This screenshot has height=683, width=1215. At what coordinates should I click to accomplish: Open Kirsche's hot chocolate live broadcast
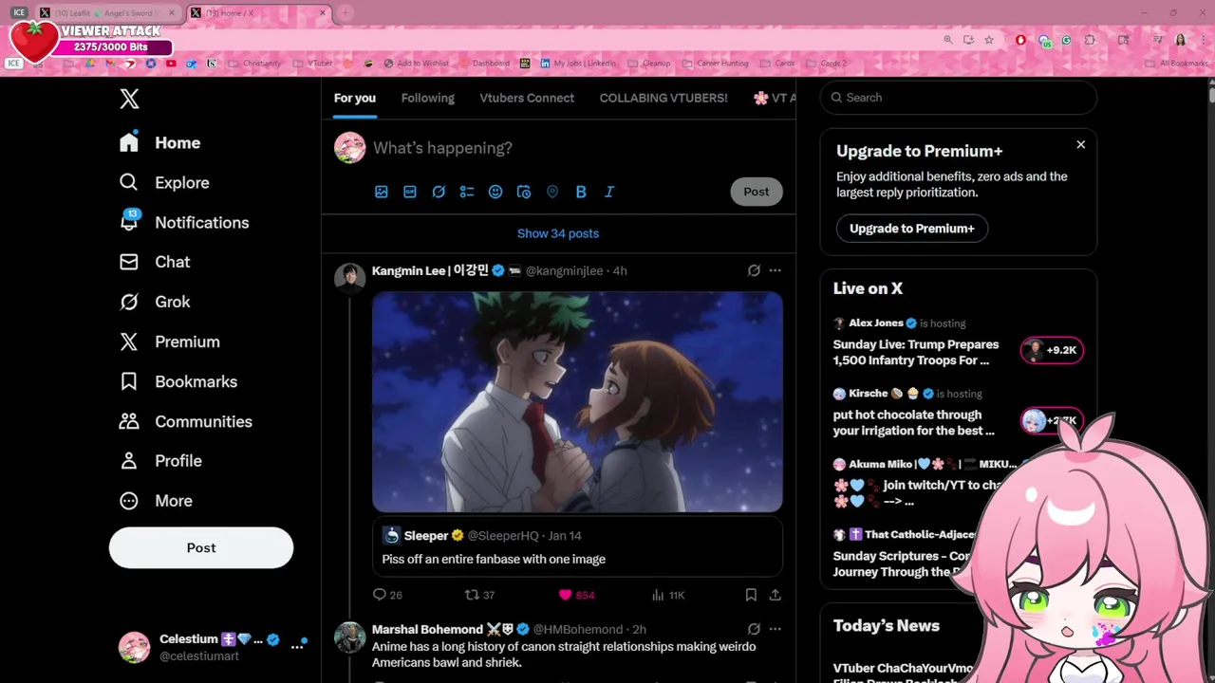click(x=914, y=422)
